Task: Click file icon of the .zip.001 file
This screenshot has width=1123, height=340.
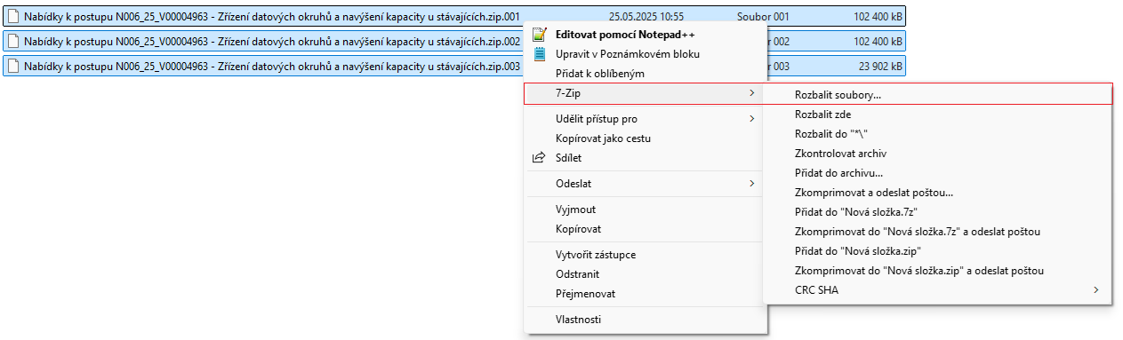Action: [13, 17]
